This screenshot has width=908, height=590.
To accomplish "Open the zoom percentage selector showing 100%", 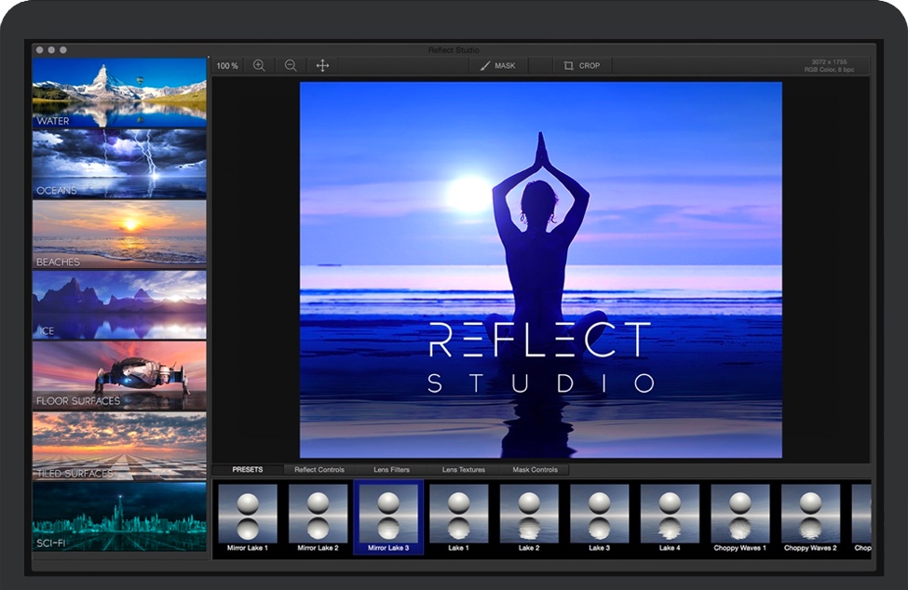I will click(226, 65).
